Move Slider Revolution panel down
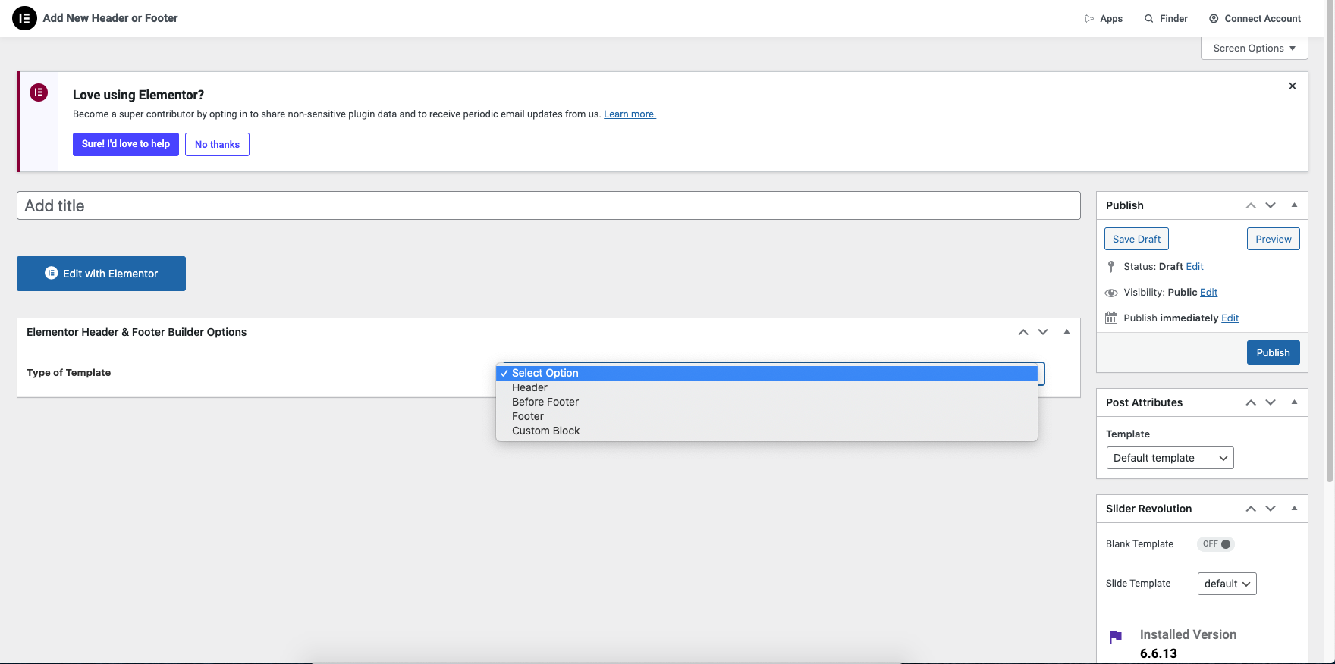The height and width of the screenshot is (664, 1335). [1271, 509]
